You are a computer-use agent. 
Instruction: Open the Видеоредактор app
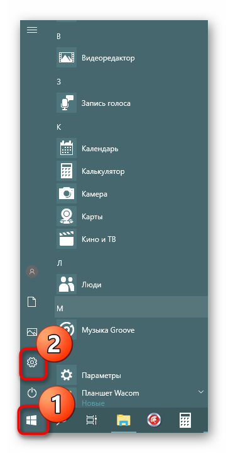tap(131, 58)
